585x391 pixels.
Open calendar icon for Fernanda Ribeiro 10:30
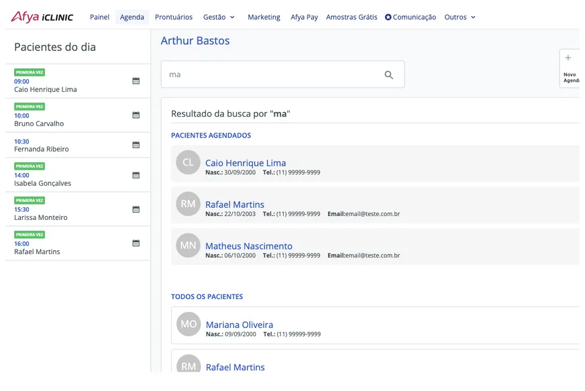[136, 145]
